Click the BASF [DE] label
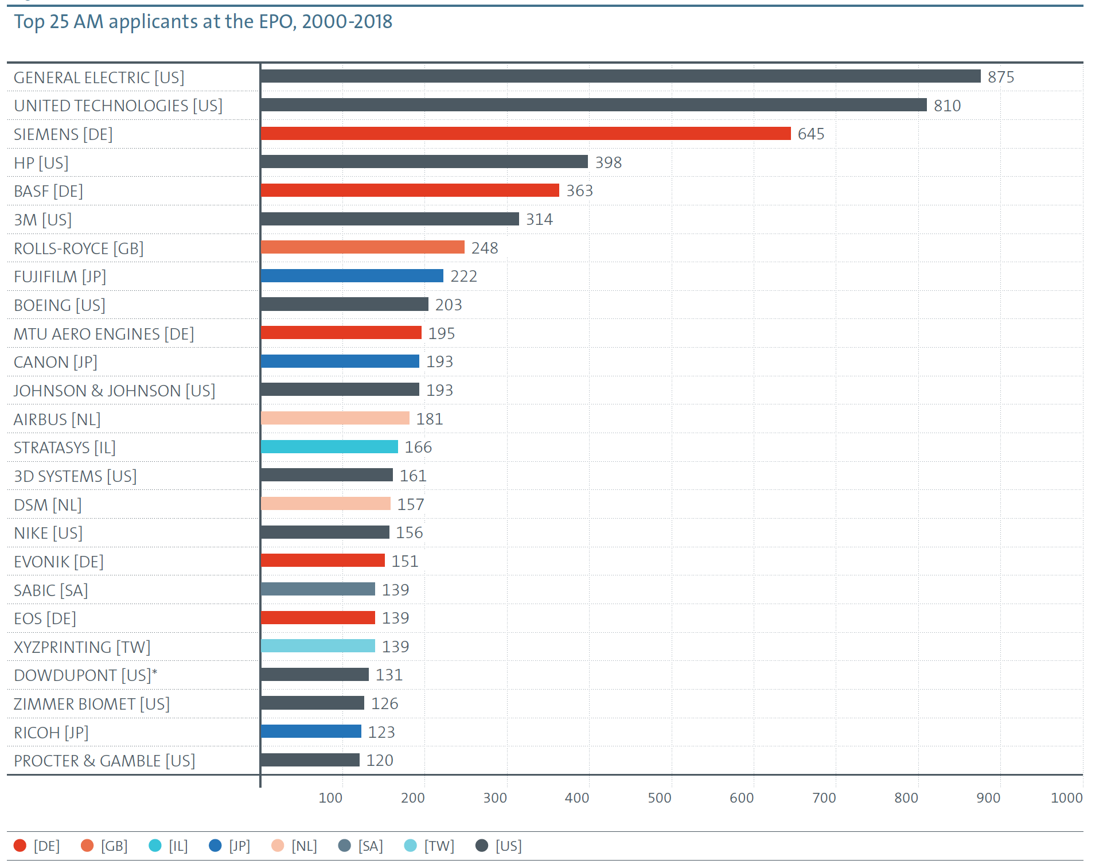This screenshot has height=864, width=1107. [x=48, y=191]
